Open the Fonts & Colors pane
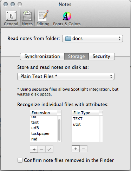 pos(67,18)
